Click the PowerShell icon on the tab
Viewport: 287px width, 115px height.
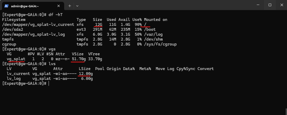pyautogui.click(x=6, y=6)
